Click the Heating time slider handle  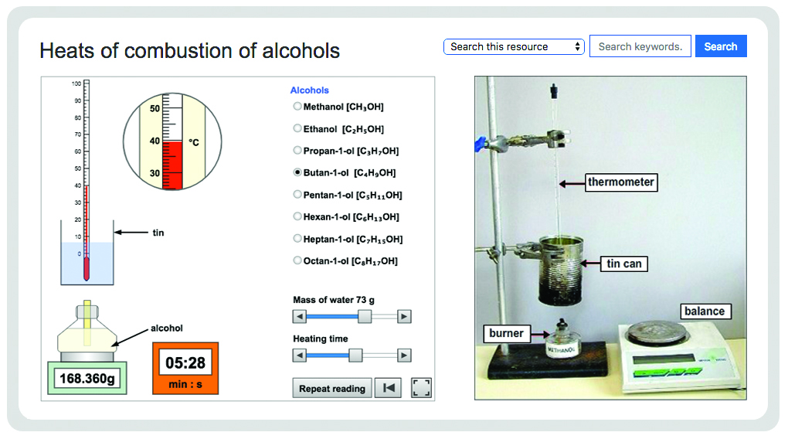point(355,356)
